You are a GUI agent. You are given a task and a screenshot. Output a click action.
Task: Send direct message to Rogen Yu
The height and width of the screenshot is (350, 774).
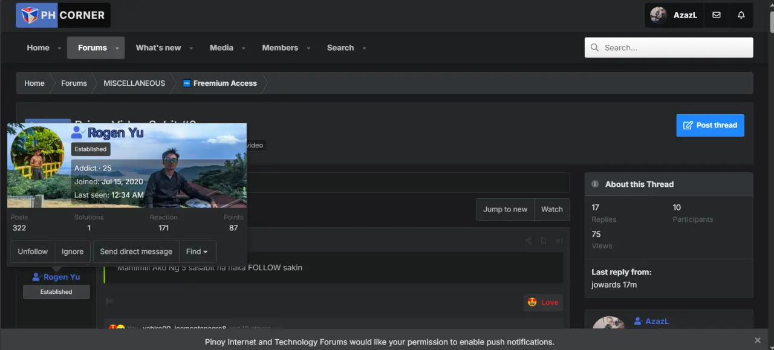click(136, 251)
